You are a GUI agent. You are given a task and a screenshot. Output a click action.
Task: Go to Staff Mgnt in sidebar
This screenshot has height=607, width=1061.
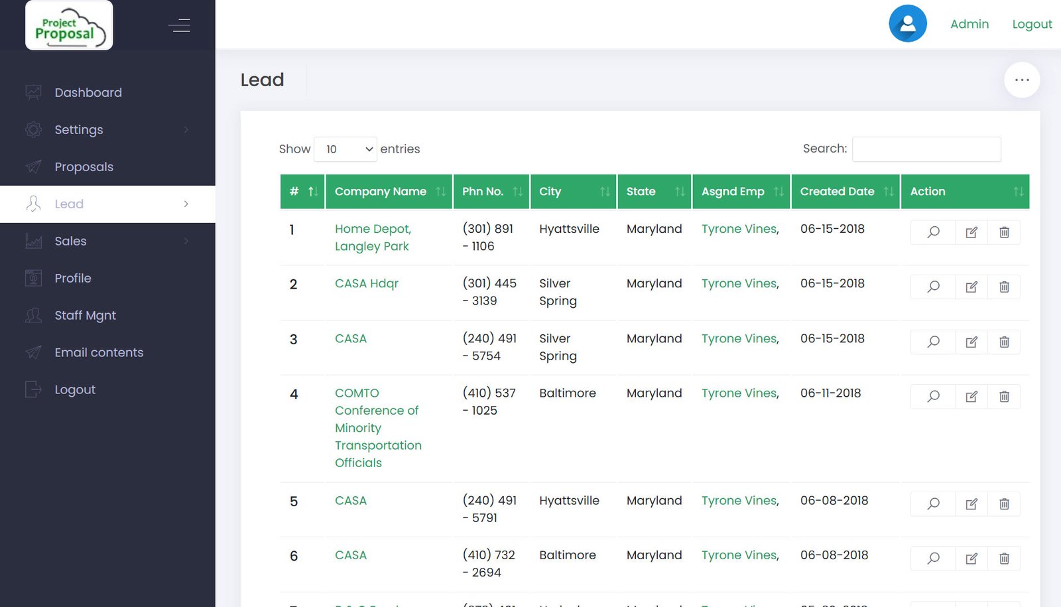(x=85, y=315)
